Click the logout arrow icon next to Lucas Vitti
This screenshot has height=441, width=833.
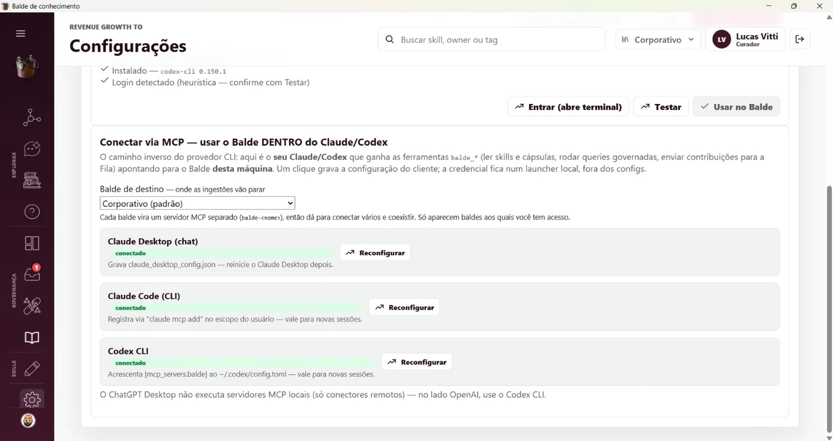pos(800,39)
